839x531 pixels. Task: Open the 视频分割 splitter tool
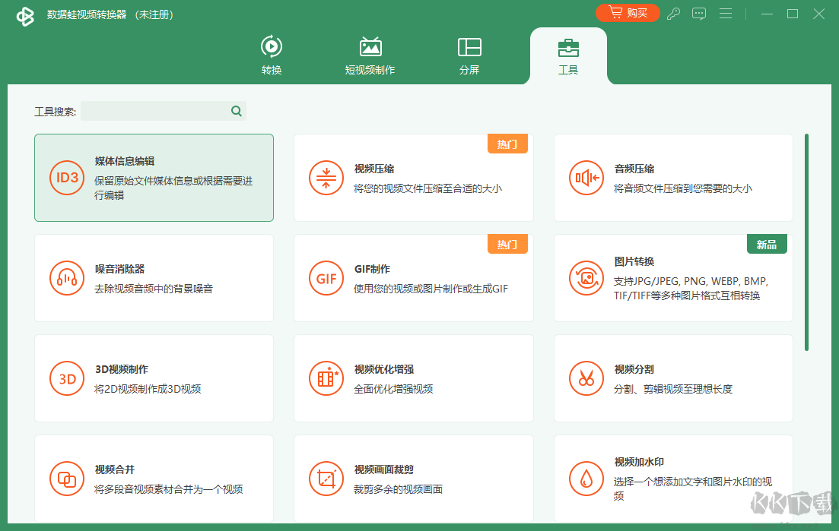pyautogui.click(x=672, y=378)
